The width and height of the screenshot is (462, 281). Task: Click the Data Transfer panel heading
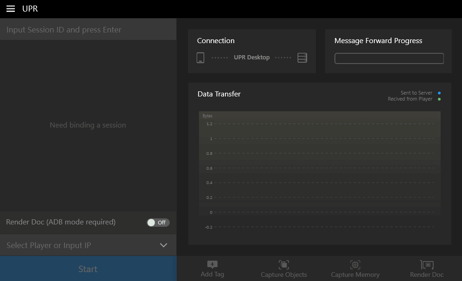coord(219,94)
